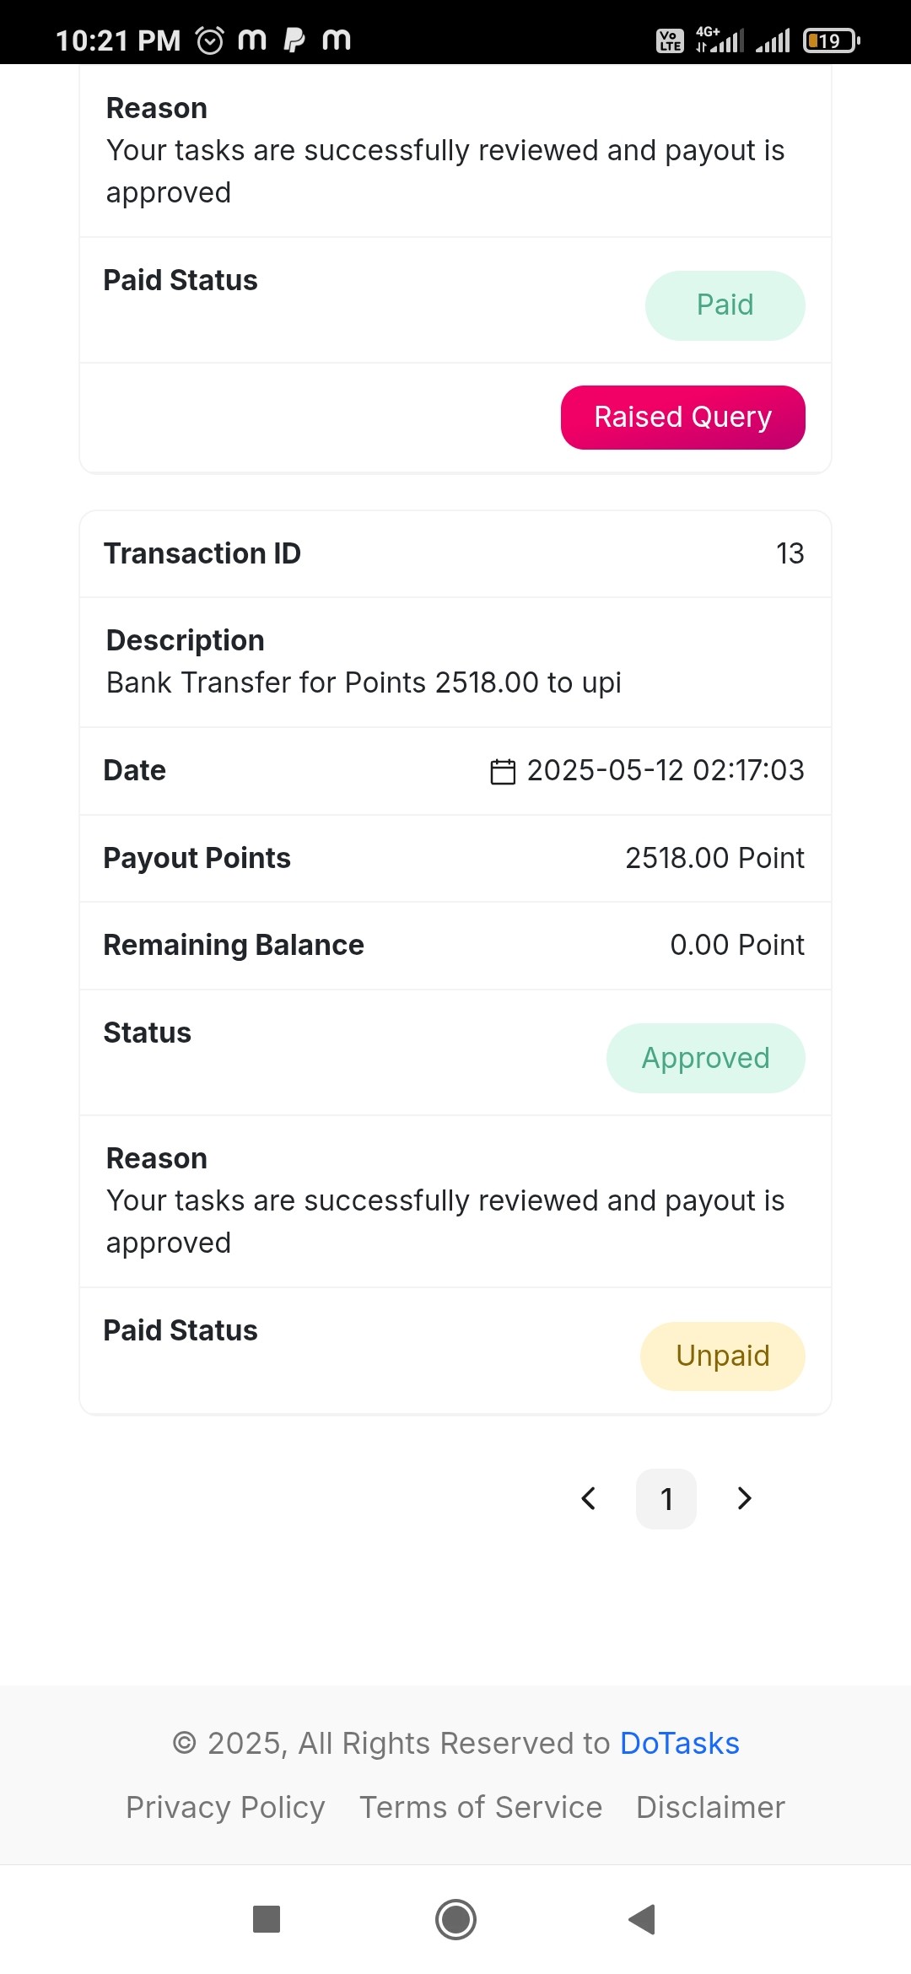Select page 1 in pagination
The width and height of the screenshot is (911, 1974).
[x=666, y=1498]
